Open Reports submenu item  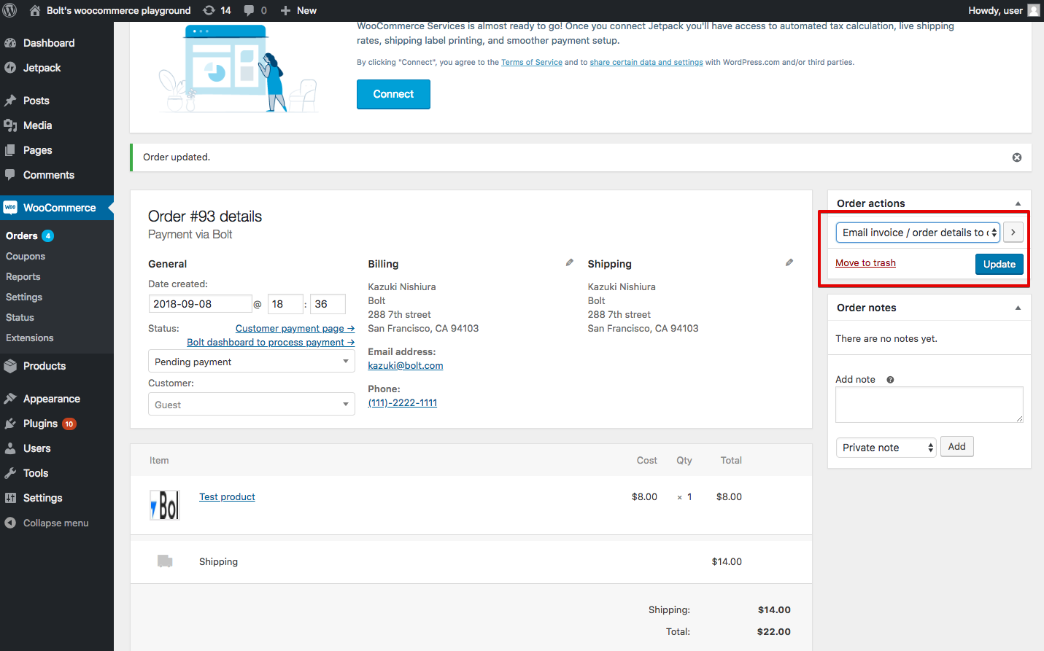coord(23,276)
